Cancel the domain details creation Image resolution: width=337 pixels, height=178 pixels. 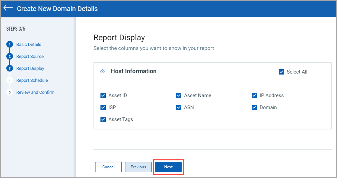coord(108,167)
